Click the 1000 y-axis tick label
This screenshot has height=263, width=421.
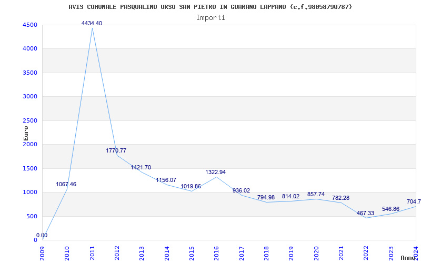point(29,193)
